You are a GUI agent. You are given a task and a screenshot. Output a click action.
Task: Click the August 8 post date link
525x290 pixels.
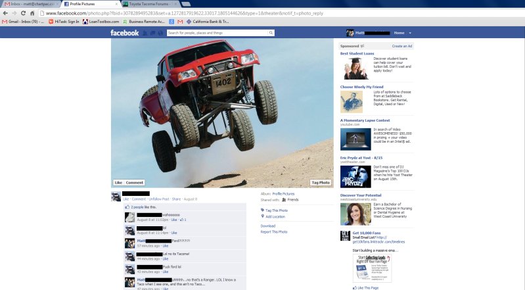click(190, 199)
